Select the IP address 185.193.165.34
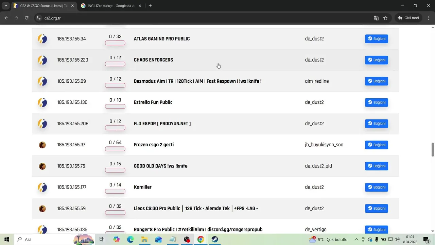 tap(71, 39)
